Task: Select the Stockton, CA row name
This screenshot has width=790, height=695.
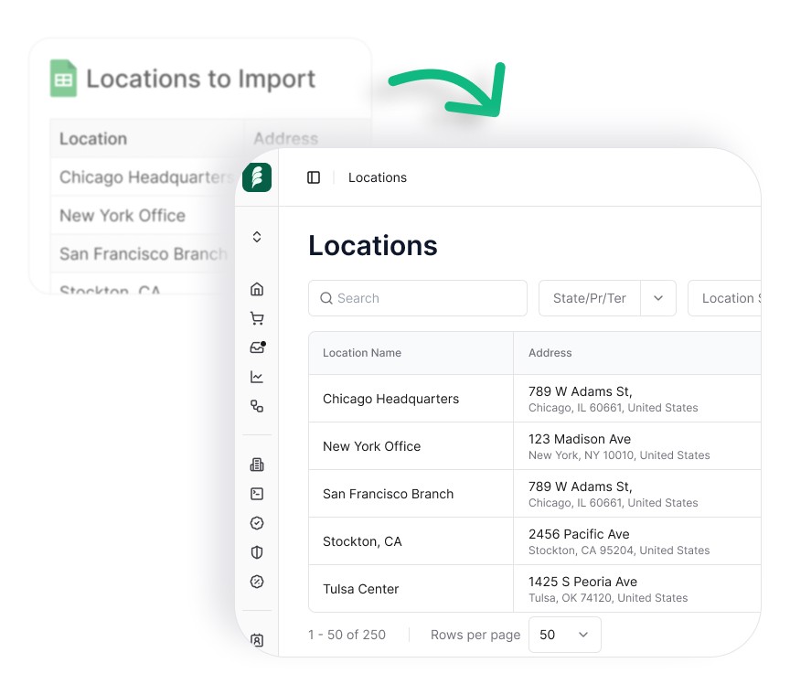Action: [x=362, y=541]
